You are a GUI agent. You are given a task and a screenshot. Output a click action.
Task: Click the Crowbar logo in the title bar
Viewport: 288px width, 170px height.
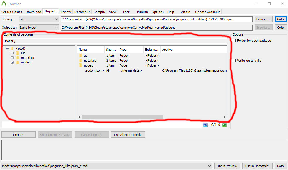point(4,4)
